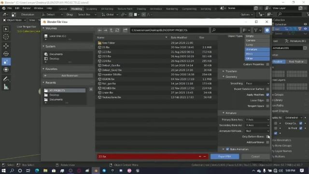Select the Cursor tool in viewport toolbar

(6, 37)
